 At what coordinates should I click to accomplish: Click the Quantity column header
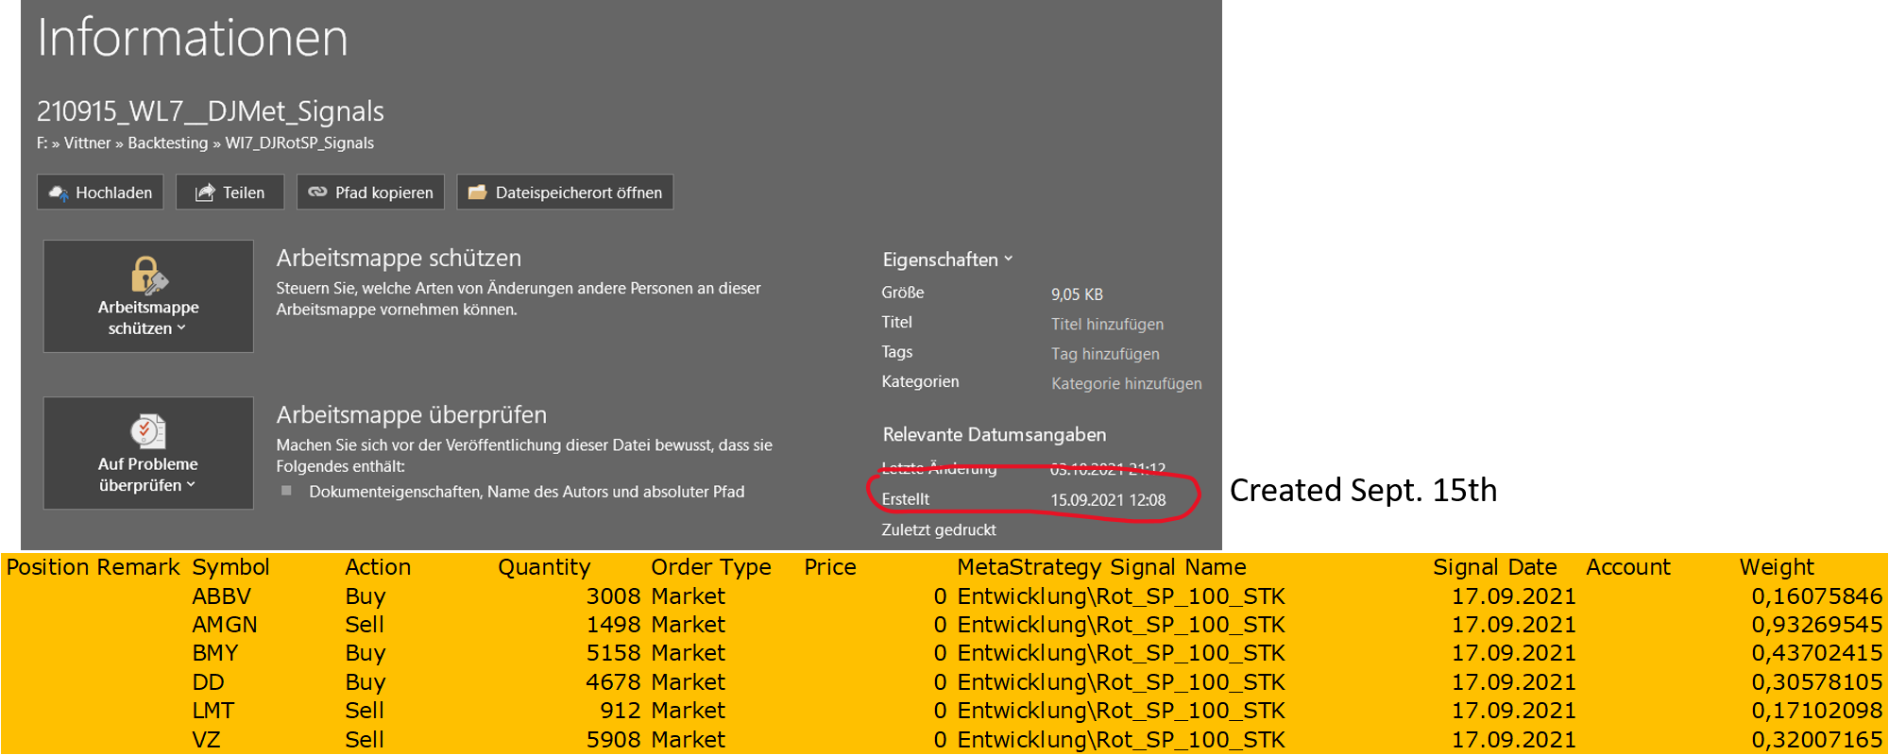[544, 567]
